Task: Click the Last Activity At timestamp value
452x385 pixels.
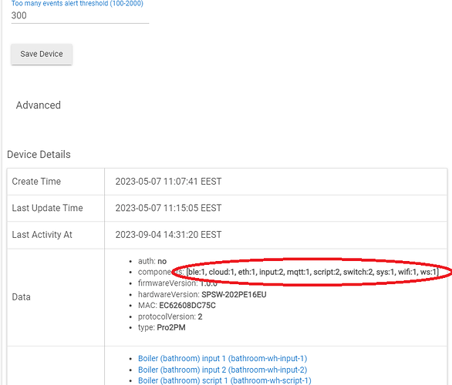Action: click(168, 235)
